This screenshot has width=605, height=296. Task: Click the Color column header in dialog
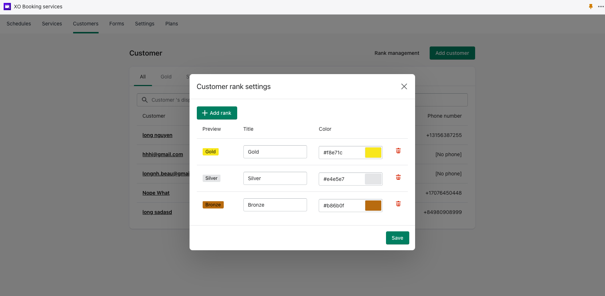325,129
